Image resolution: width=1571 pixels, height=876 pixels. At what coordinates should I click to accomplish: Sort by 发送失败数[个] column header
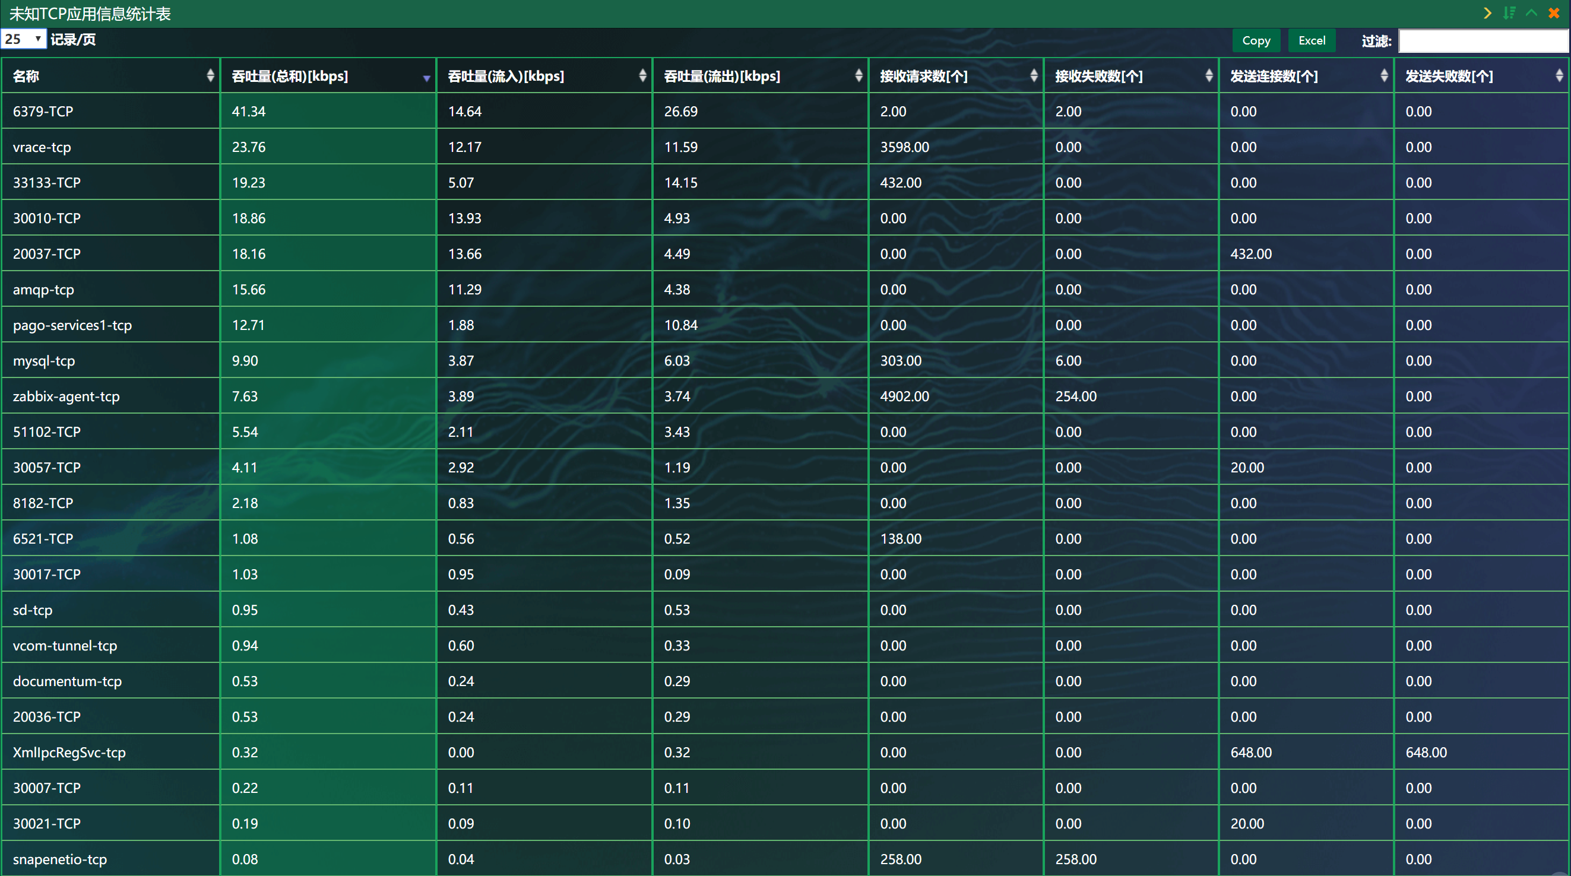pos(1482,75)
